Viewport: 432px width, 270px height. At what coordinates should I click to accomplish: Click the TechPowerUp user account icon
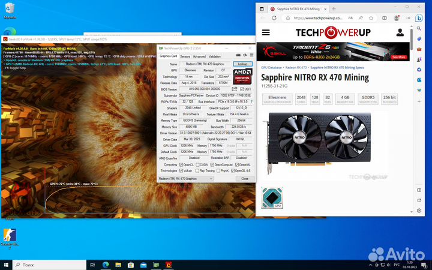point(400,32)
